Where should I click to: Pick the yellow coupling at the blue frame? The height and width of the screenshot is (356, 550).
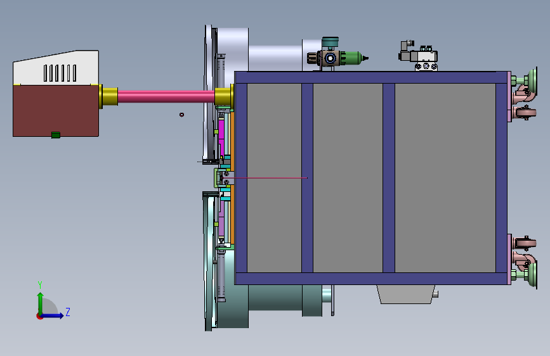(x=224, y=96)
